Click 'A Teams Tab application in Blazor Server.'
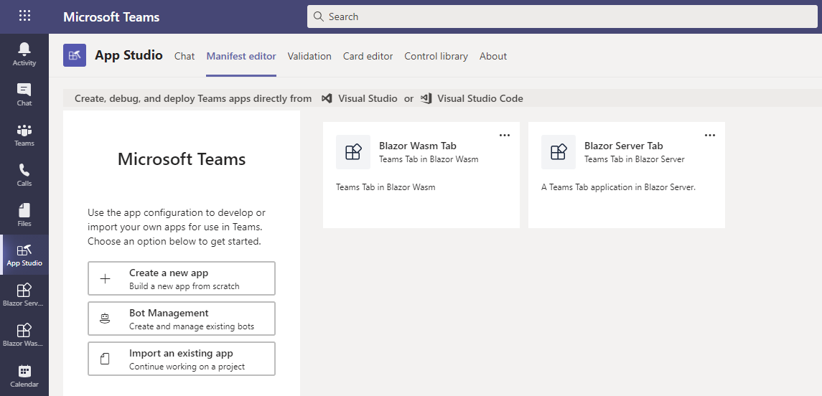The height and width of the screenshot is (396, 822). (619, 187)
